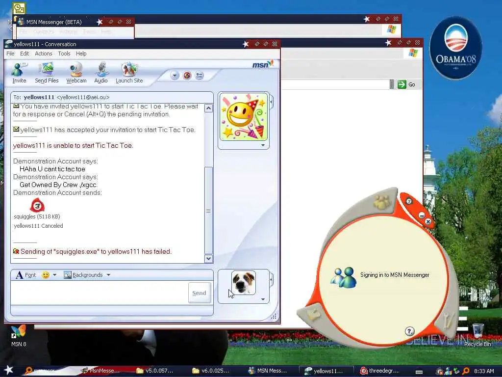The width and height of the screenshot is (502, 377).
Task: Click the threedegrees people group icon
Action: coord(382,202)
